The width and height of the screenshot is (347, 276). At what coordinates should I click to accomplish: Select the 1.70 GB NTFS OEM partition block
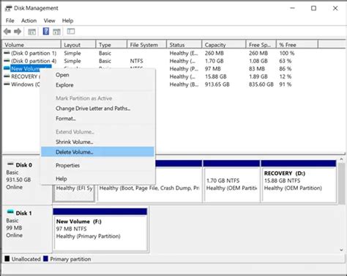pyautogui.click(x=231, y=181)
